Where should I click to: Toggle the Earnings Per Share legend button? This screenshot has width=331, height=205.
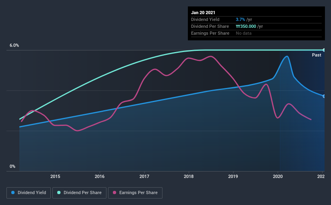[135, 193]
